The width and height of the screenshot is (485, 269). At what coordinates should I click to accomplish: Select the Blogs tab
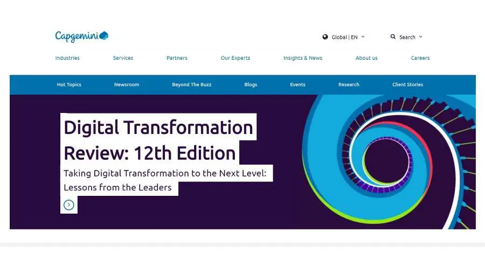[251, 84]
